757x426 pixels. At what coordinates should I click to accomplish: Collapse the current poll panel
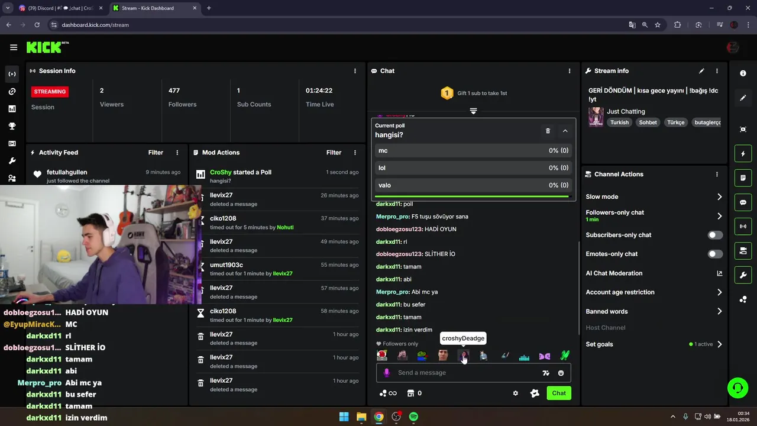pos(565,131)
